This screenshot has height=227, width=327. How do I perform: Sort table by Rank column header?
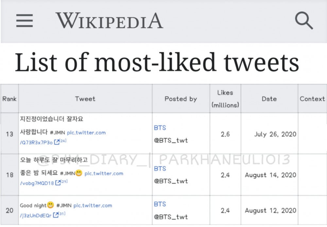coord(9,99)
